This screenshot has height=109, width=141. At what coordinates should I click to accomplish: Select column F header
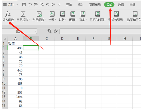pos(94,39)
